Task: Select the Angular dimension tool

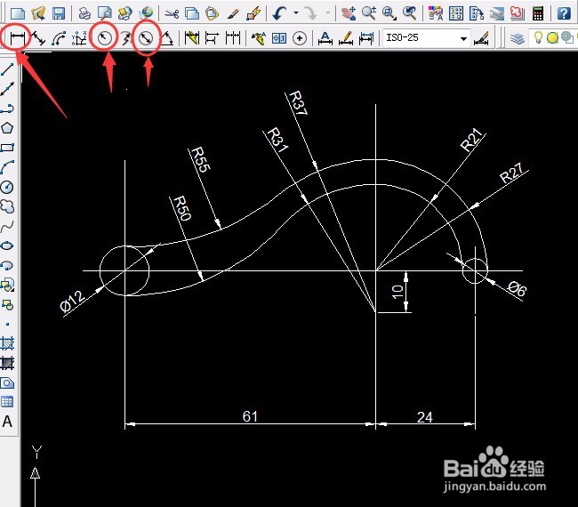Action: click(166, 37)
